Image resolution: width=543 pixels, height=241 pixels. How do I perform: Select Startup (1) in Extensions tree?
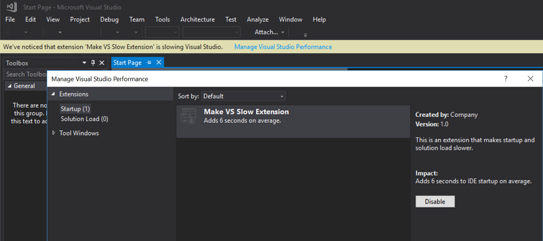pyautogui.click(x=75, y=109)
